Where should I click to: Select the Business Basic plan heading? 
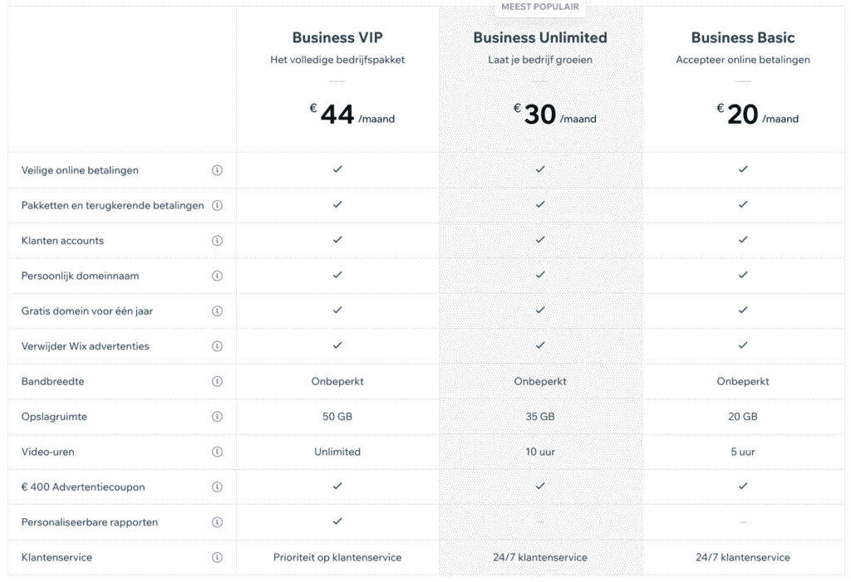coord(743,37)
